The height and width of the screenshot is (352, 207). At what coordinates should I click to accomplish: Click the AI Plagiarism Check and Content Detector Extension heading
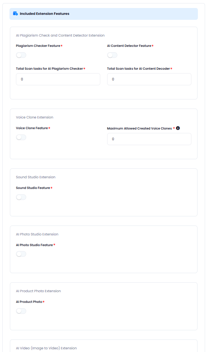click(60, 35)
